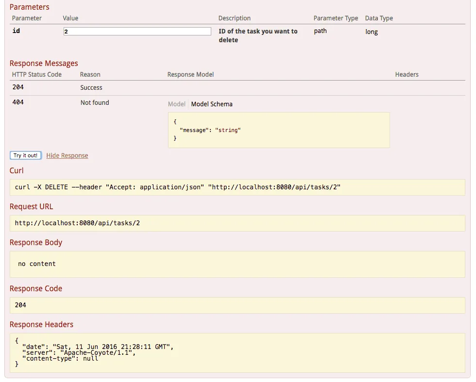Click the Response Headers section header
The width and height of the screenshot is (476, 382).
click(41, 324)
